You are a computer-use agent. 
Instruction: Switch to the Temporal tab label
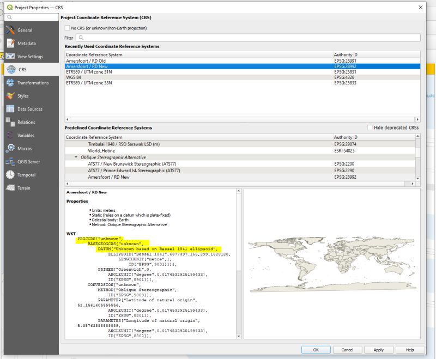pyautogui.click(x=26, y=175)
